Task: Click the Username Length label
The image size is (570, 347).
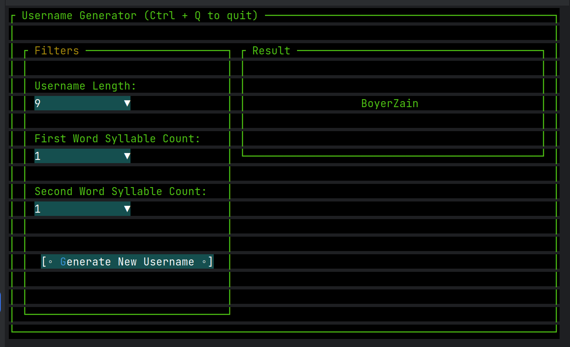Action: (x=85, y=86)
